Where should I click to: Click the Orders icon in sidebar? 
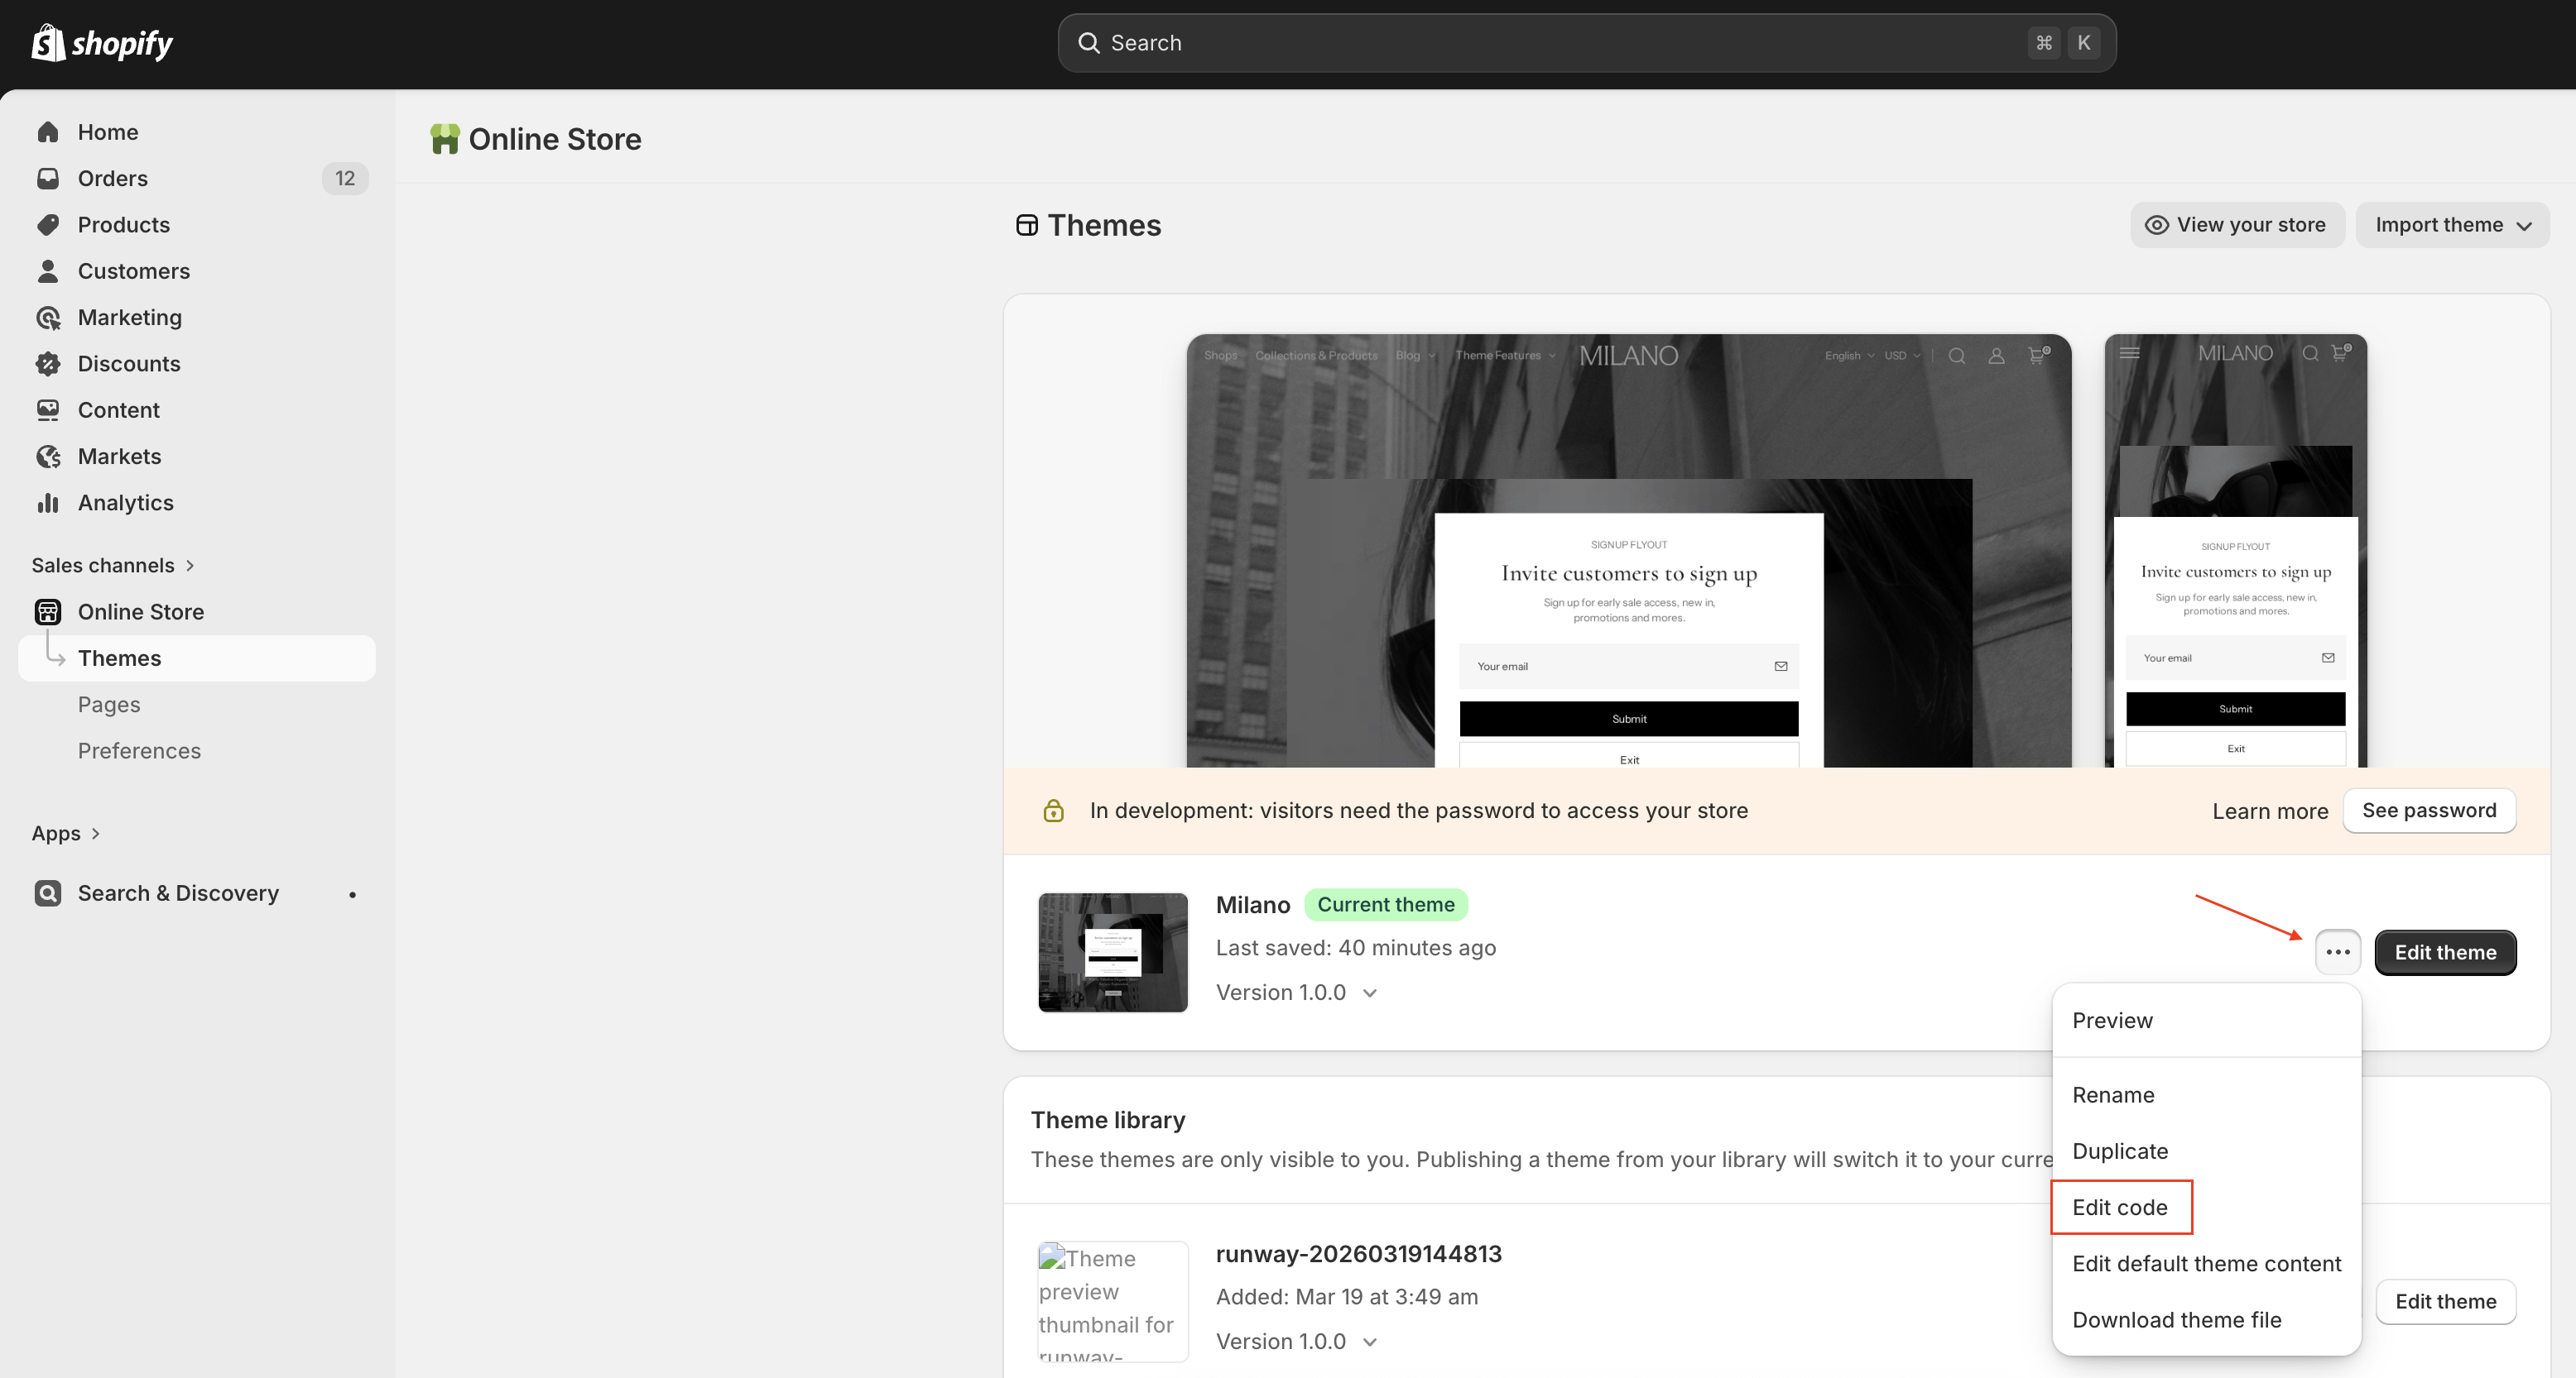(x=48, y=178)
